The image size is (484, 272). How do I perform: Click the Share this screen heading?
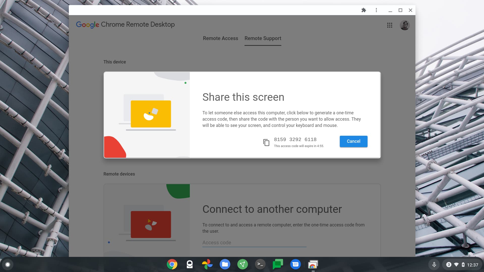pos(243,97)
